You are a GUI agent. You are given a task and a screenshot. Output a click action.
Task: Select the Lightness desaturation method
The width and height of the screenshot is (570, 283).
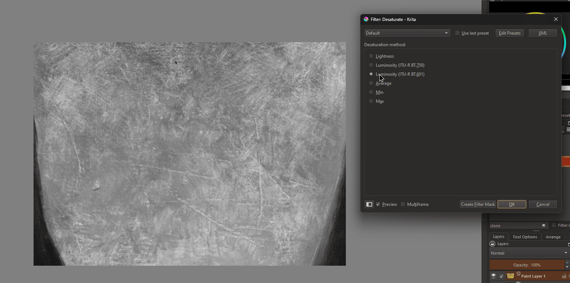pyautogui.click(x=371, y=56)
